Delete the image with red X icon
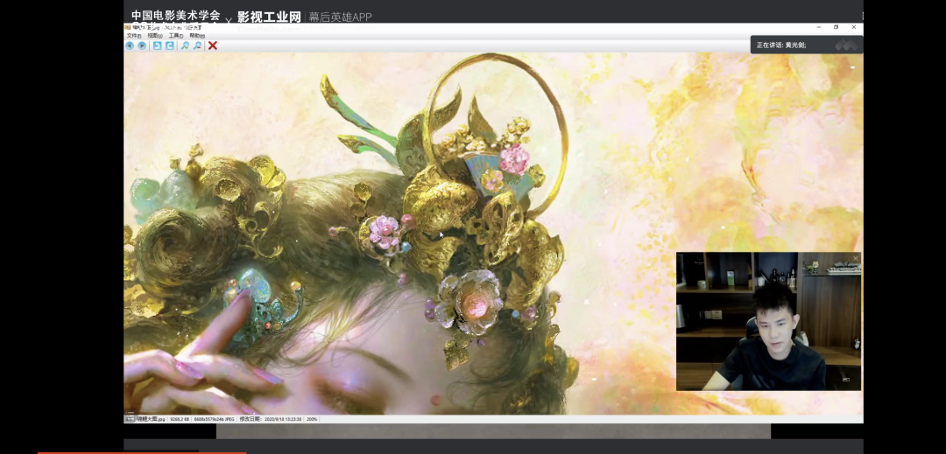946x454 pixels. tap(213, 45)
